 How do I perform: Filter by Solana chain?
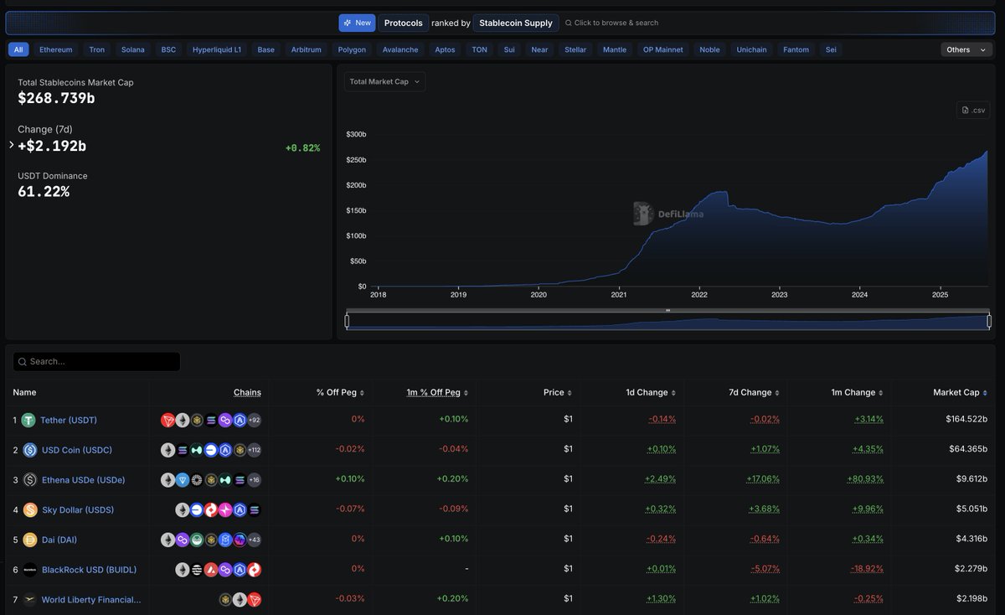click(x=132, y=49)
